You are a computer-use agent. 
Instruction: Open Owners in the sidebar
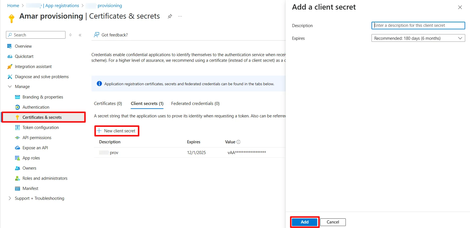pyautogui.click(x=29, y=168)
